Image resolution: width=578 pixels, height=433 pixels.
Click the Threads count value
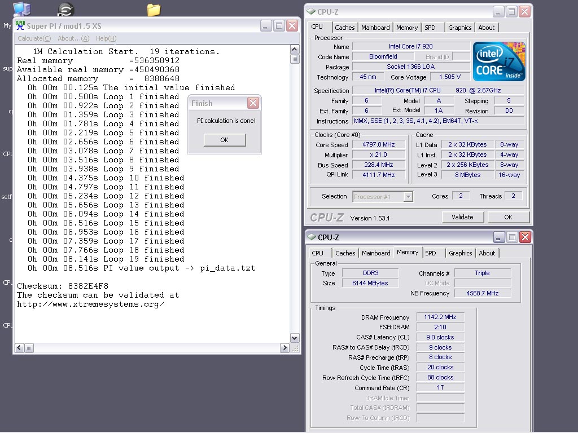coord(513,196)
